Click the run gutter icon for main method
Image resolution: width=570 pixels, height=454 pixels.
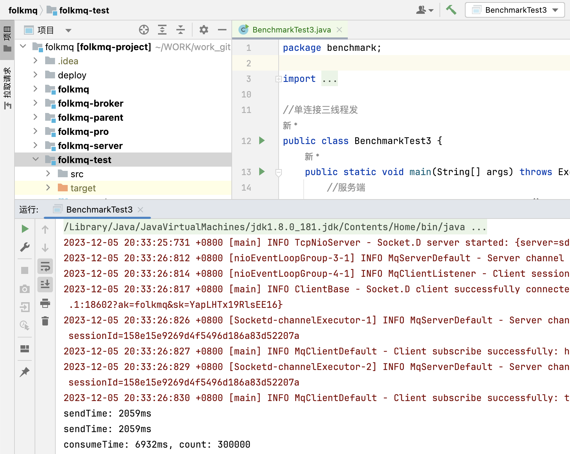point(262,172)
